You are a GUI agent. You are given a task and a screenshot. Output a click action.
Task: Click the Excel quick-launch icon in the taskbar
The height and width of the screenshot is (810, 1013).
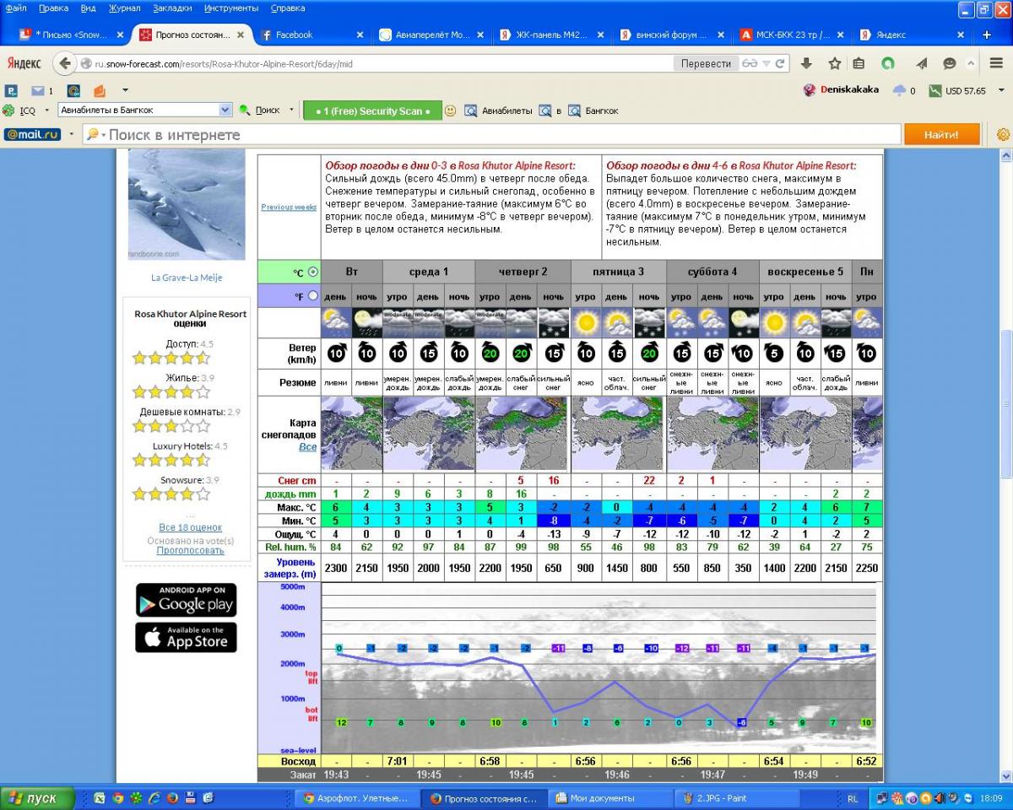click(99, 797)
